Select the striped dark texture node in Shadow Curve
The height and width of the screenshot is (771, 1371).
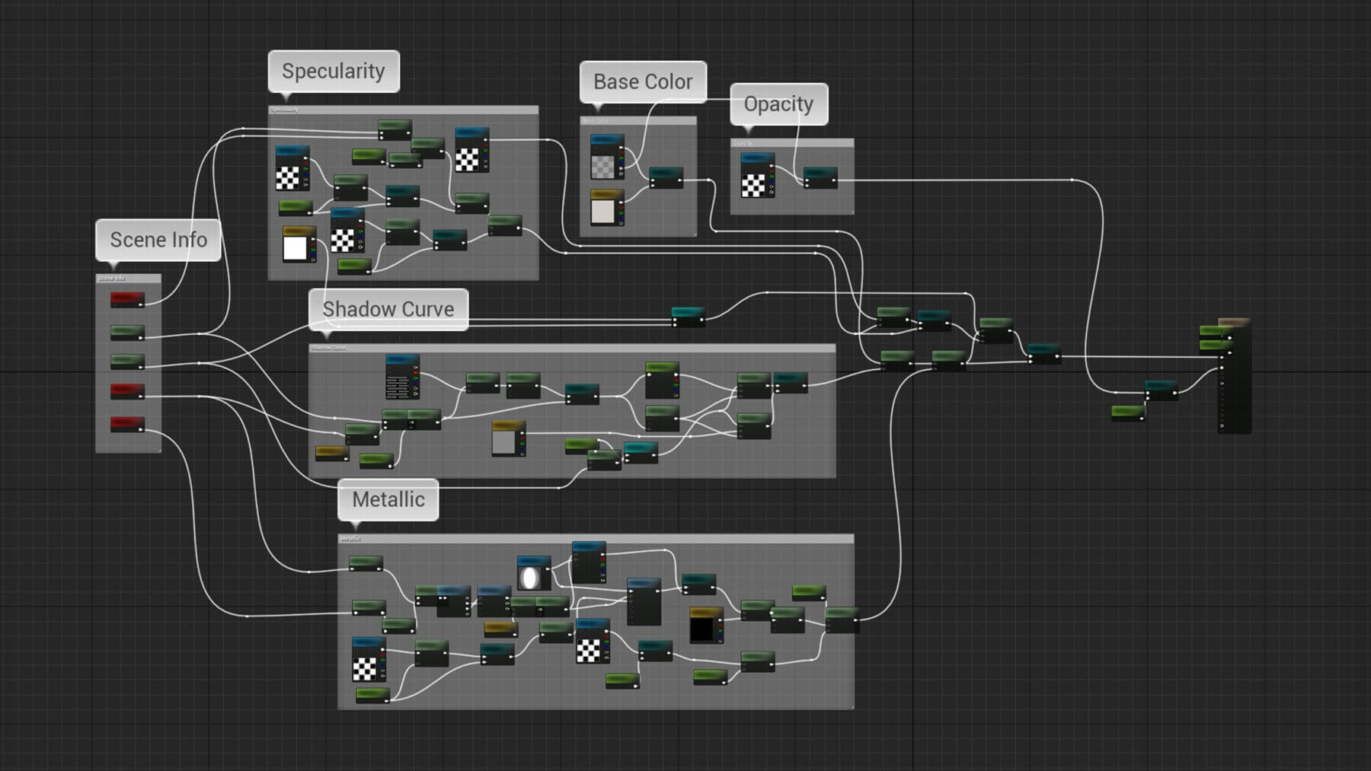tap(402, 377)
